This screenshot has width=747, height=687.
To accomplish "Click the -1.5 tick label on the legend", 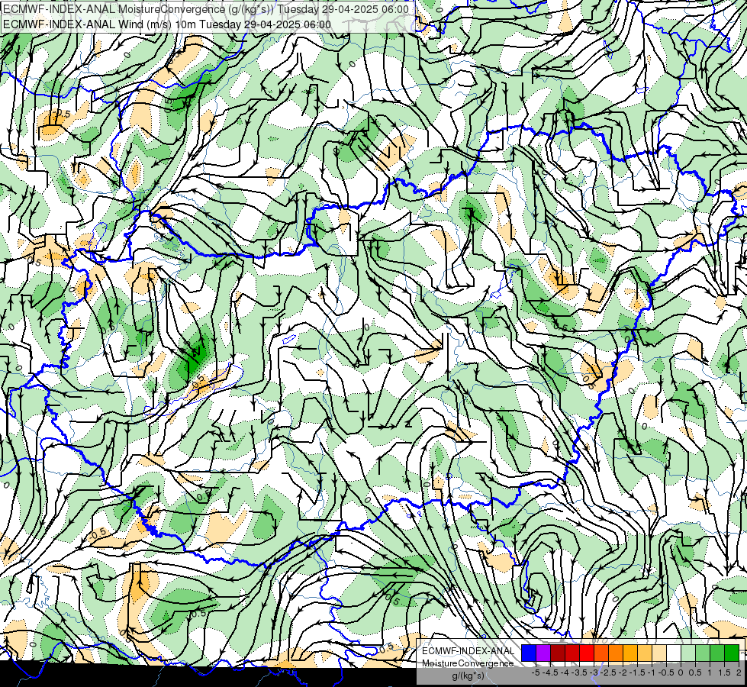I will pos(637,672).
